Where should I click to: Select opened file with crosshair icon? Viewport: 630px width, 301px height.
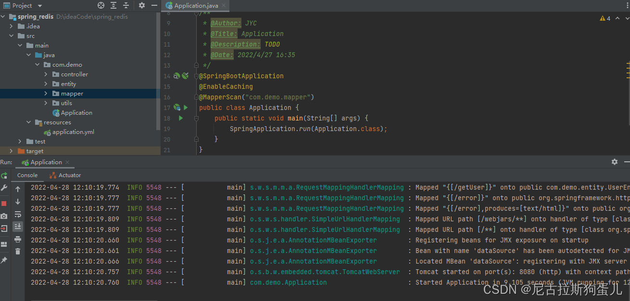click(101, 6)
